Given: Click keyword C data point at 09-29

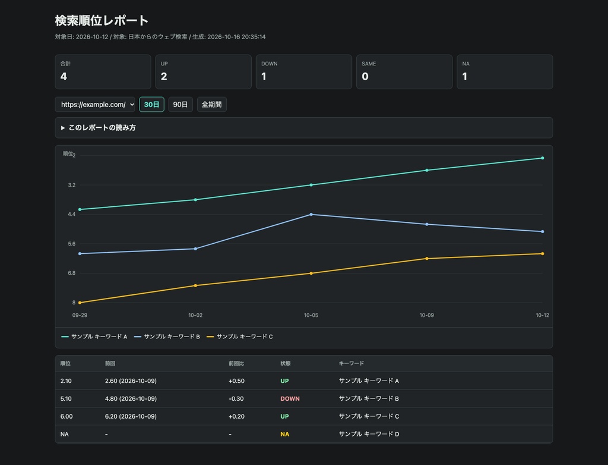Looking at the screenshot, I should 80,303.
